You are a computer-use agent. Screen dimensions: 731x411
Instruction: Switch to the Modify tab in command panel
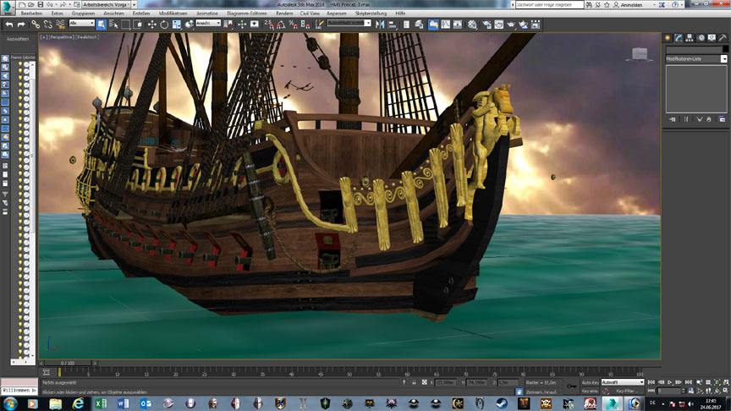[679, 38]
